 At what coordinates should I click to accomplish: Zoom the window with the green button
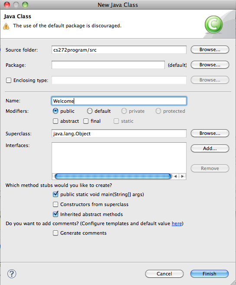tap(25, 5)
